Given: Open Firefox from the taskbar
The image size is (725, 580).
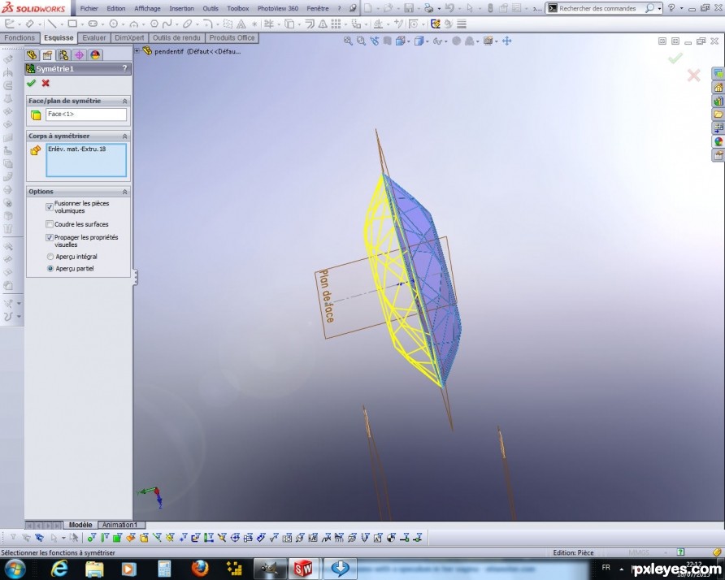Looking at the screenshot, I should [x=200, y=569].
